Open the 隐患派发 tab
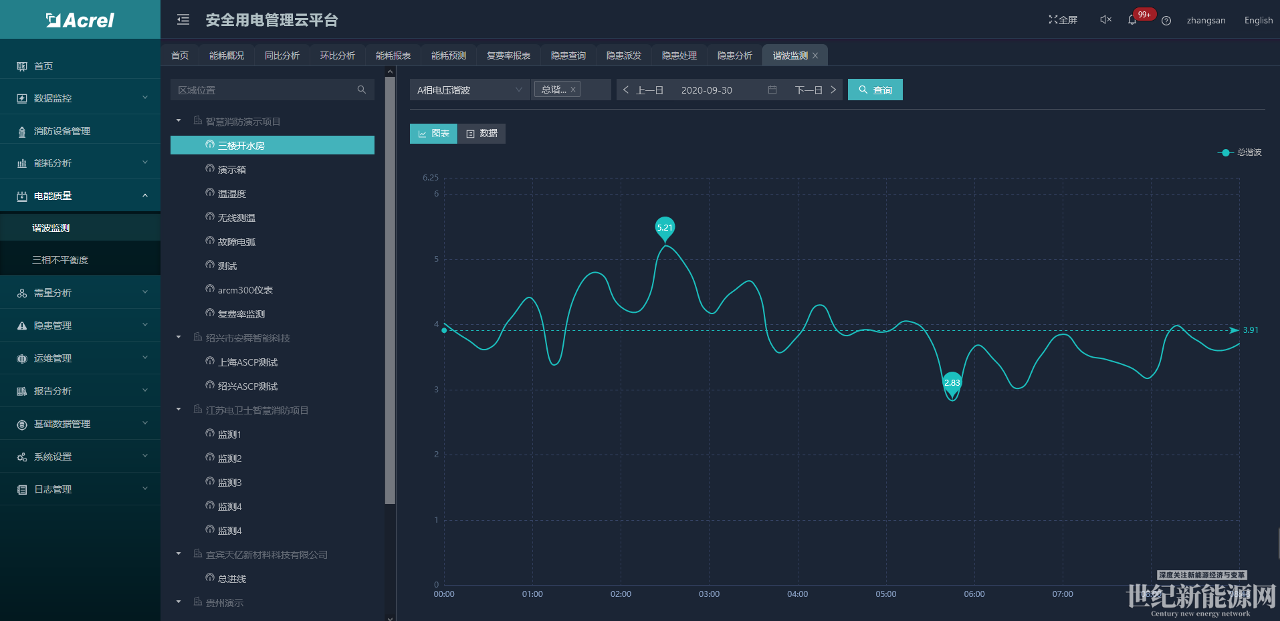Viewport: 1280px width, 621px height. 624,55
